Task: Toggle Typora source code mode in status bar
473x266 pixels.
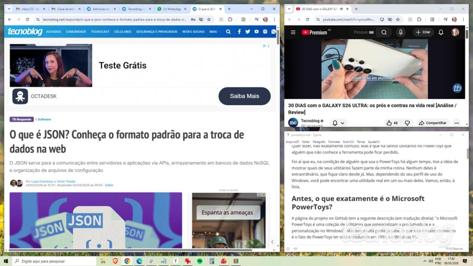Action: pos(295,249)
